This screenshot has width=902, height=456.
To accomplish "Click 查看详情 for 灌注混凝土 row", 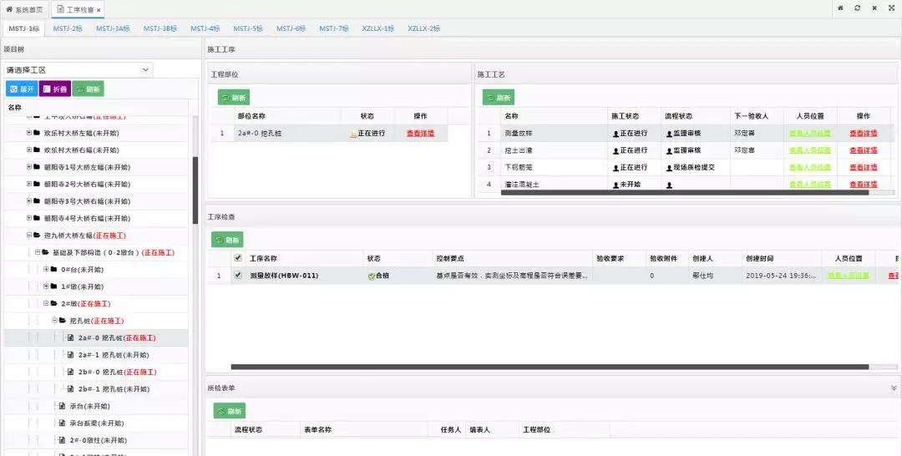I will [864, 185].
